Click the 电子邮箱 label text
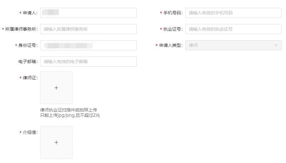286x163 pixels. tap(28, 62)
